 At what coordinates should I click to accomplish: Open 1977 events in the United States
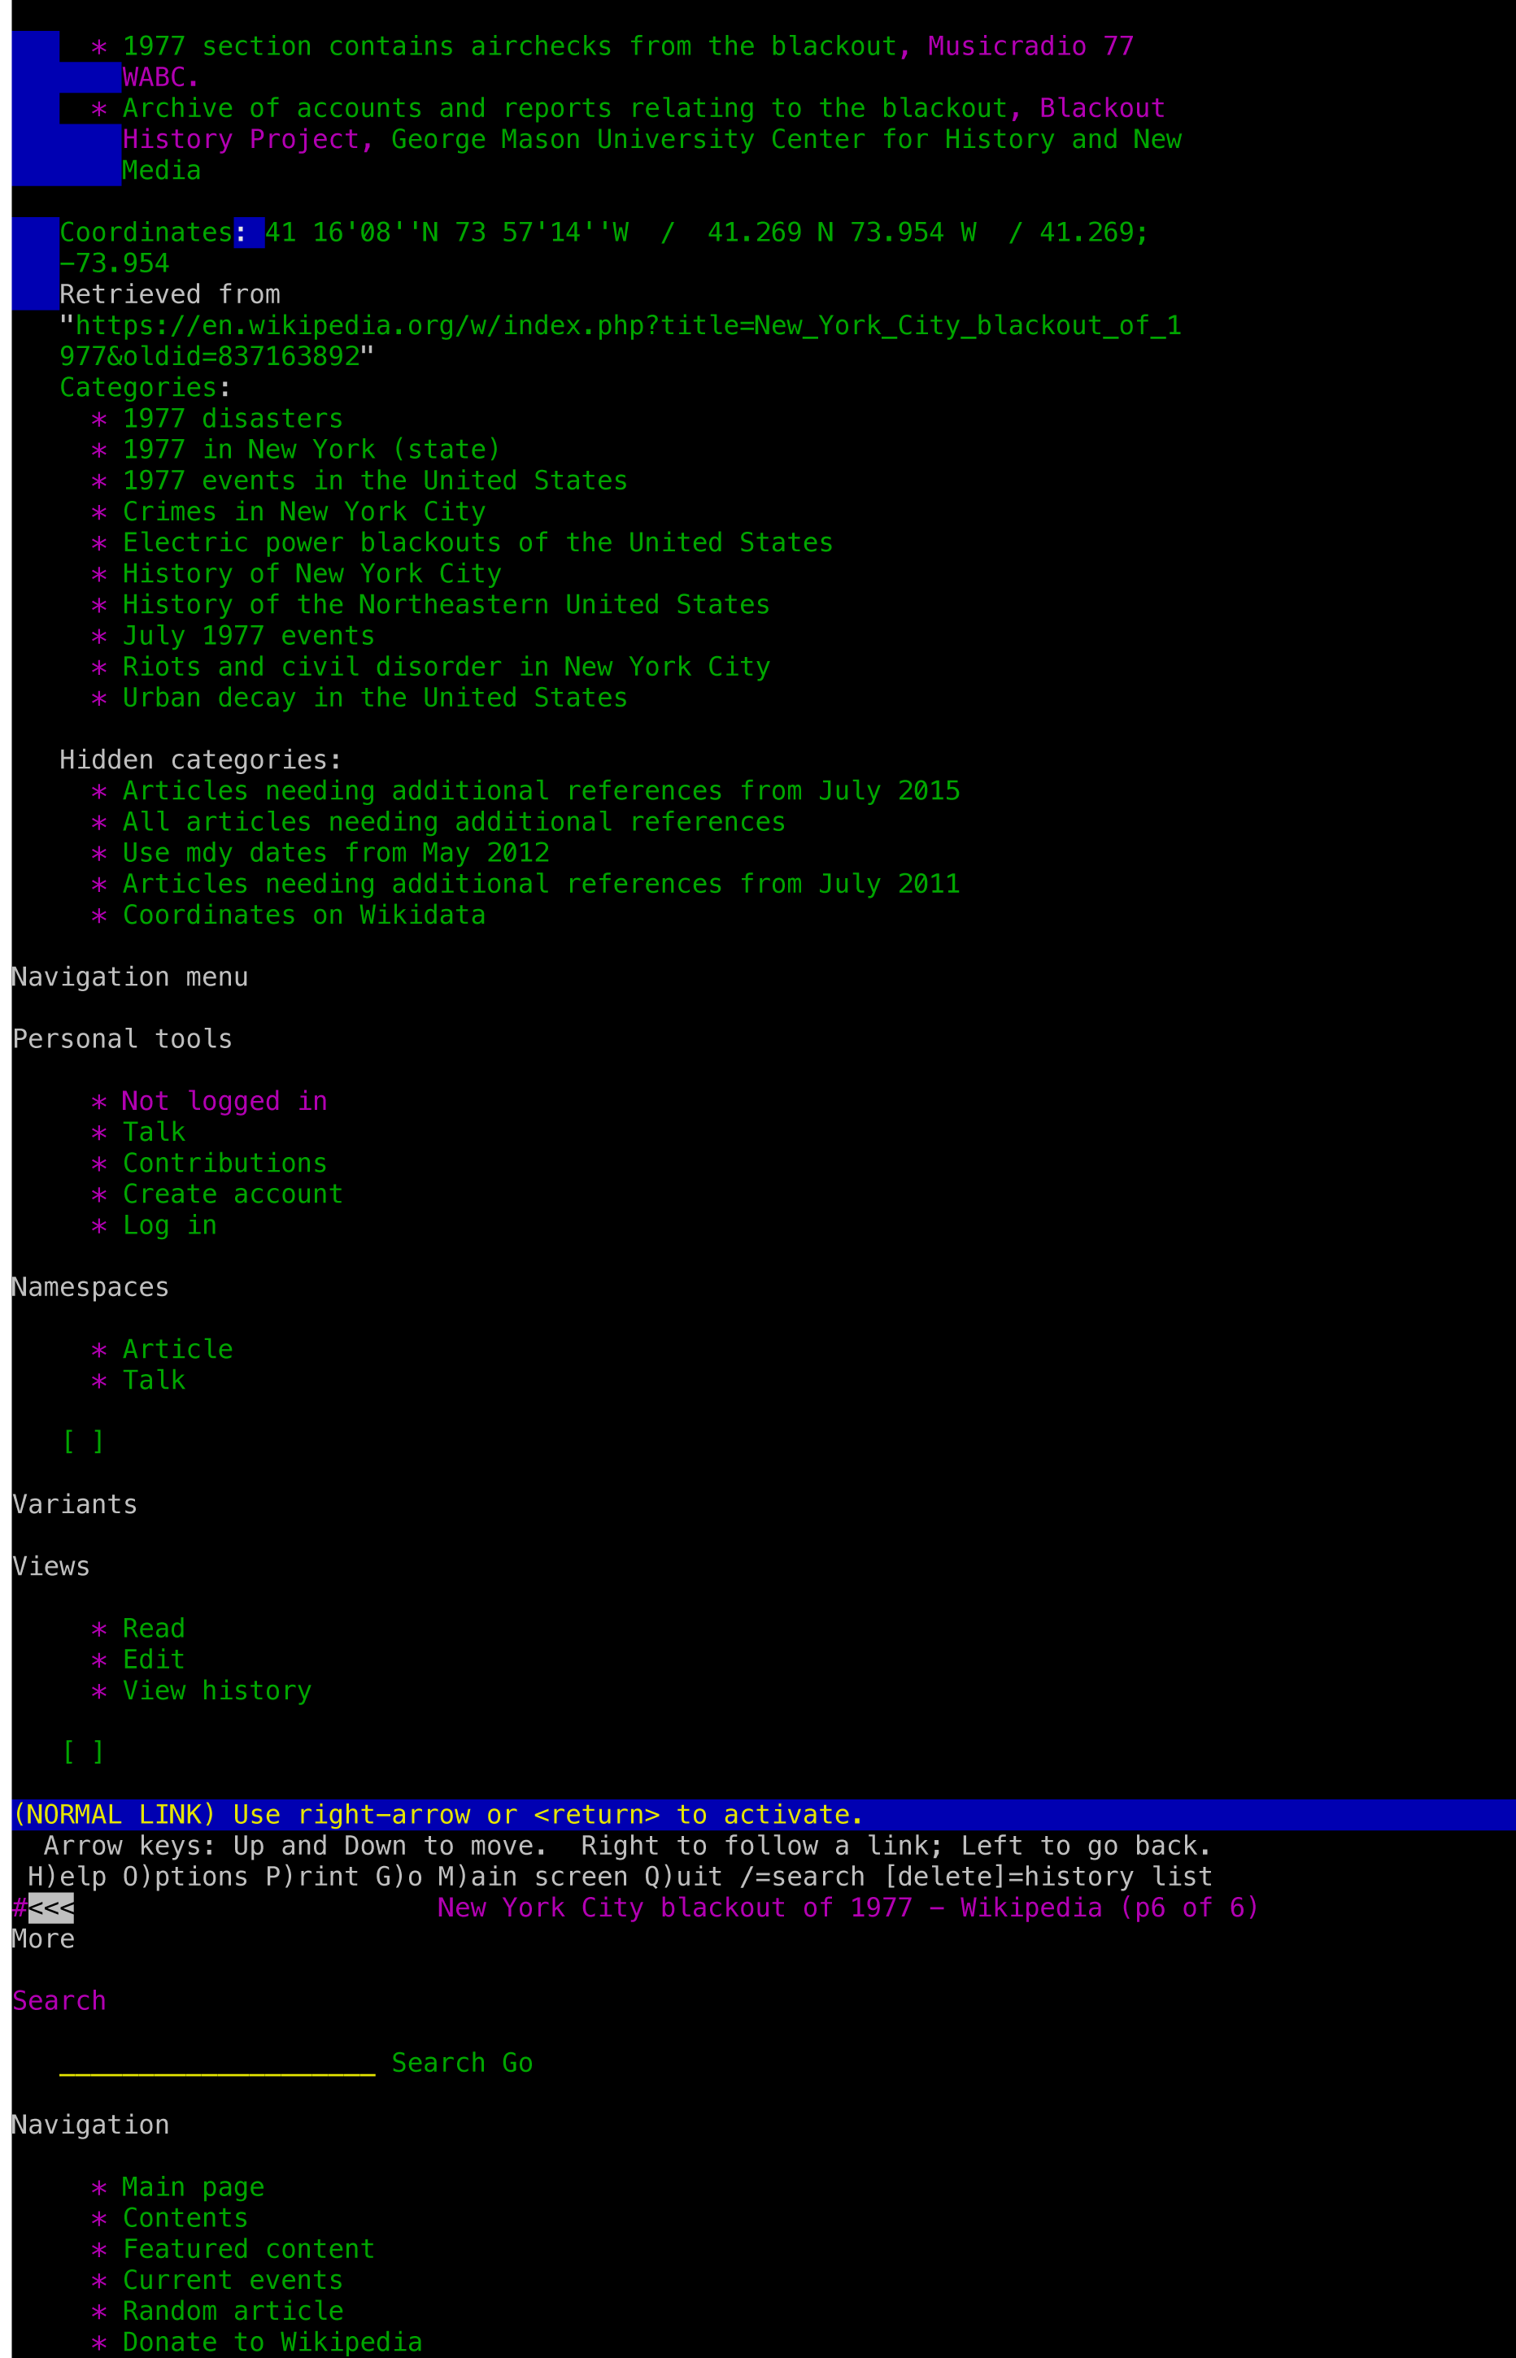coord(375,481)
